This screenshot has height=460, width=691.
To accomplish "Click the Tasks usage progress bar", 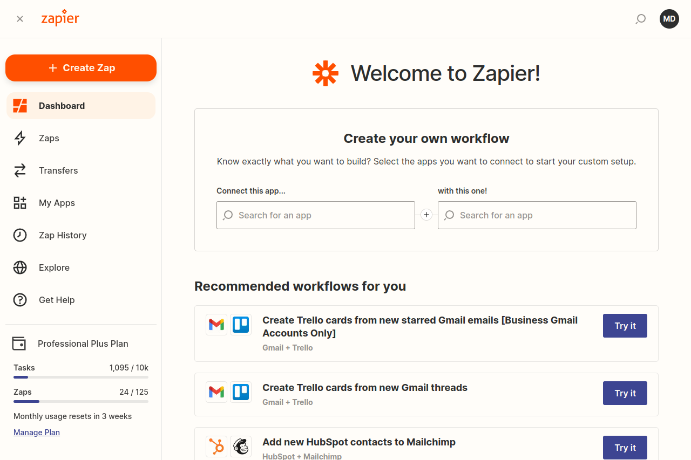I will [x=81, y=377].
